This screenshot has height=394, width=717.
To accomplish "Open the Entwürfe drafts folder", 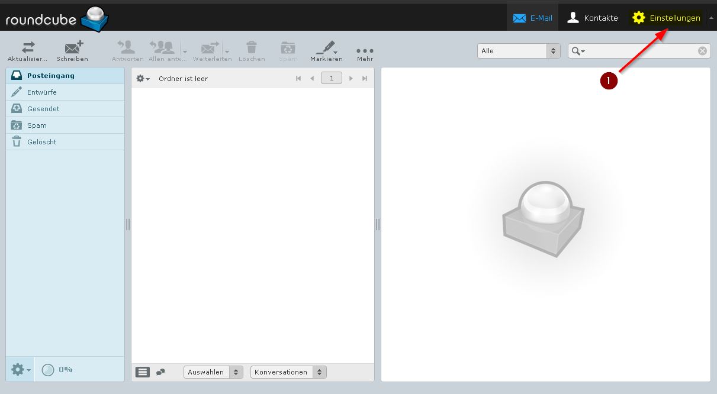I will 41,92.
